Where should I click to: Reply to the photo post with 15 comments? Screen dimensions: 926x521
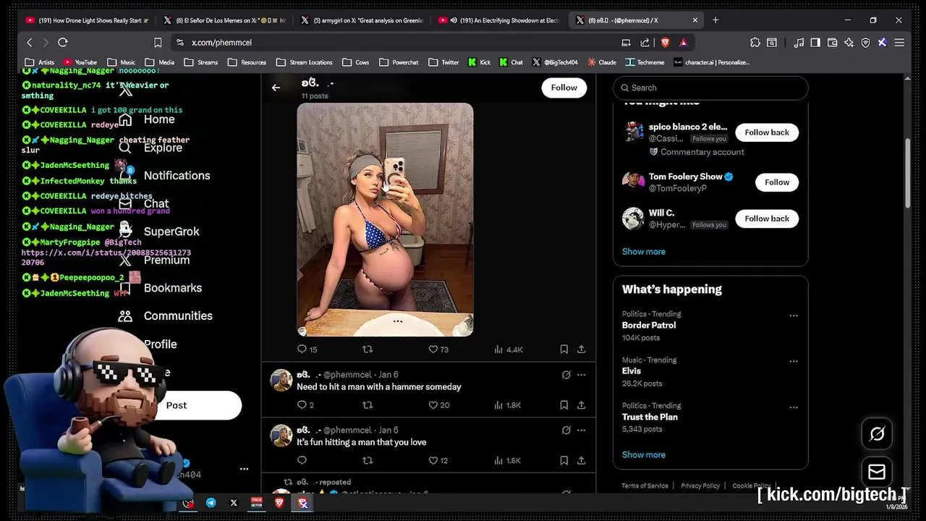307,350
